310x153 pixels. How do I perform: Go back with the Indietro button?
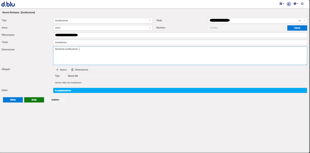[55, 99]
